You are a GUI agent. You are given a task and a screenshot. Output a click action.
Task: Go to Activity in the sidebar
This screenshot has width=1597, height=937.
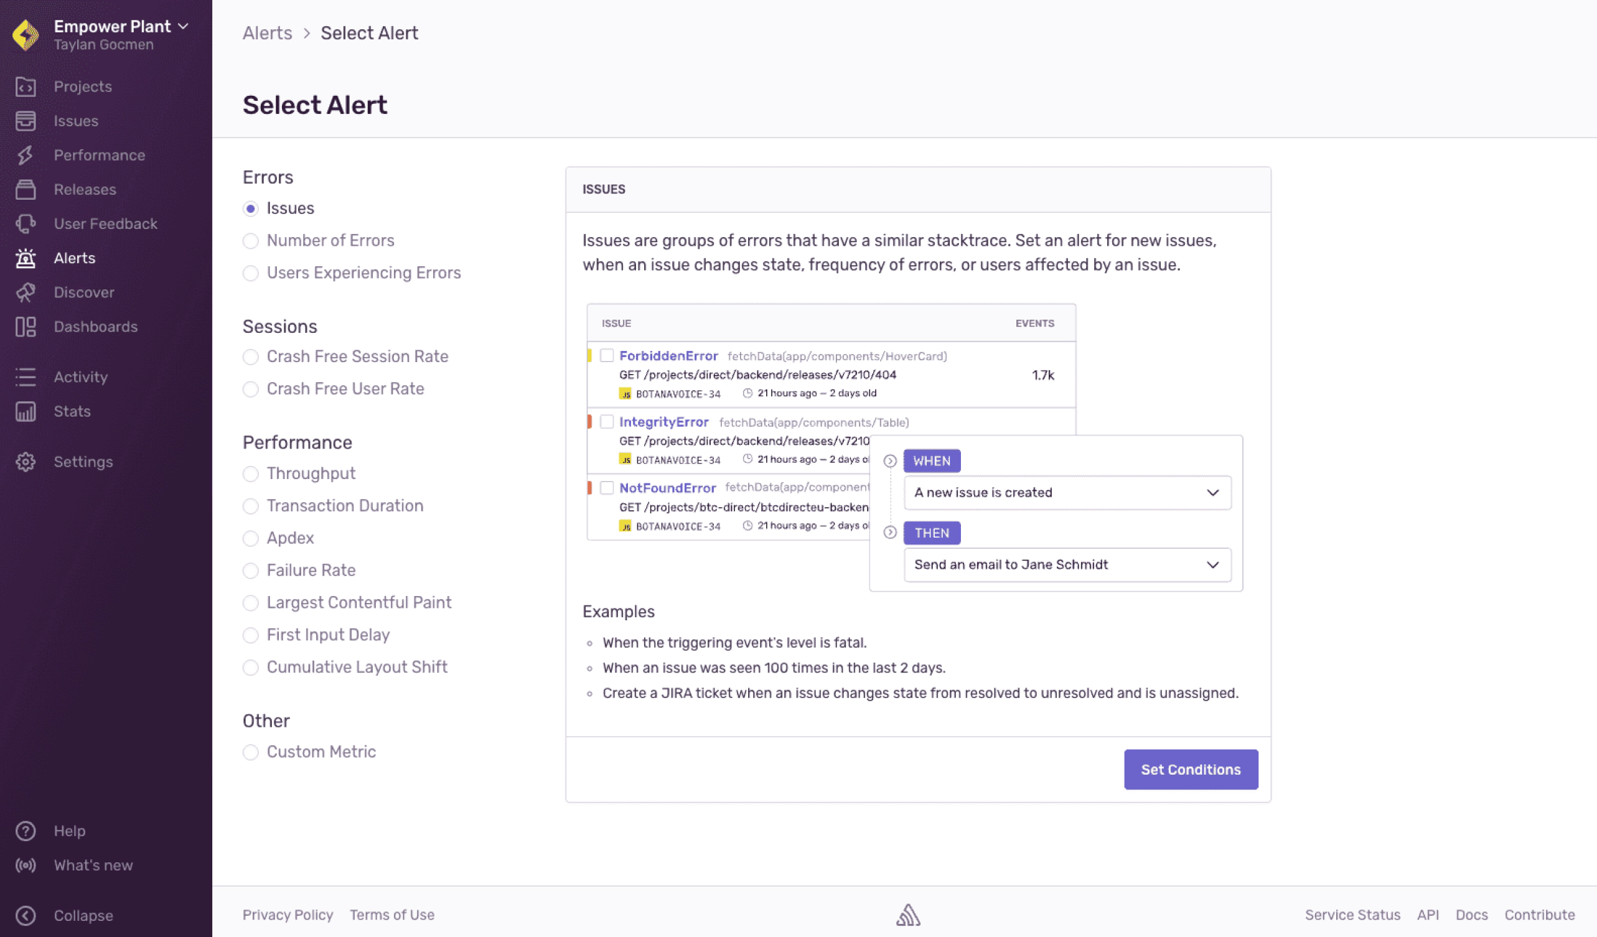point(80,377)
